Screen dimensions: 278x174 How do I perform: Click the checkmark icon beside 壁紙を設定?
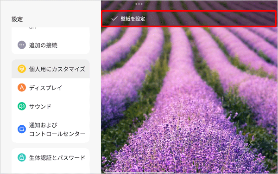(x=114, y=19)
